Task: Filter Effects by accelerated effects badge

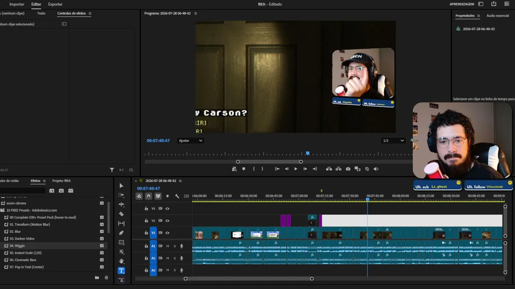Action: pyautogui.click(x=51, y=191)
